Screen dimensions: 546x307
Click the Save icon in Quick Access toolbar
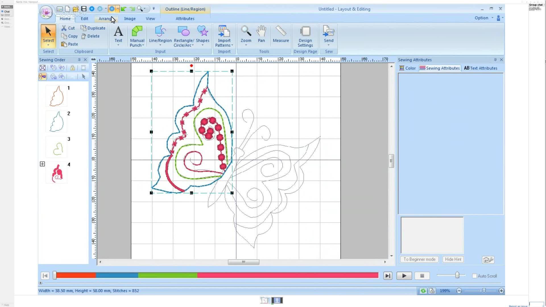click(84, 9)
